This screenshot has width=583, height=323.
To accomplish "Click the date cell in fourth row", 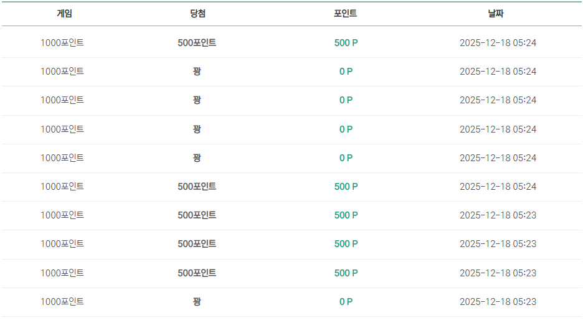I will click(x=498, y=129).
